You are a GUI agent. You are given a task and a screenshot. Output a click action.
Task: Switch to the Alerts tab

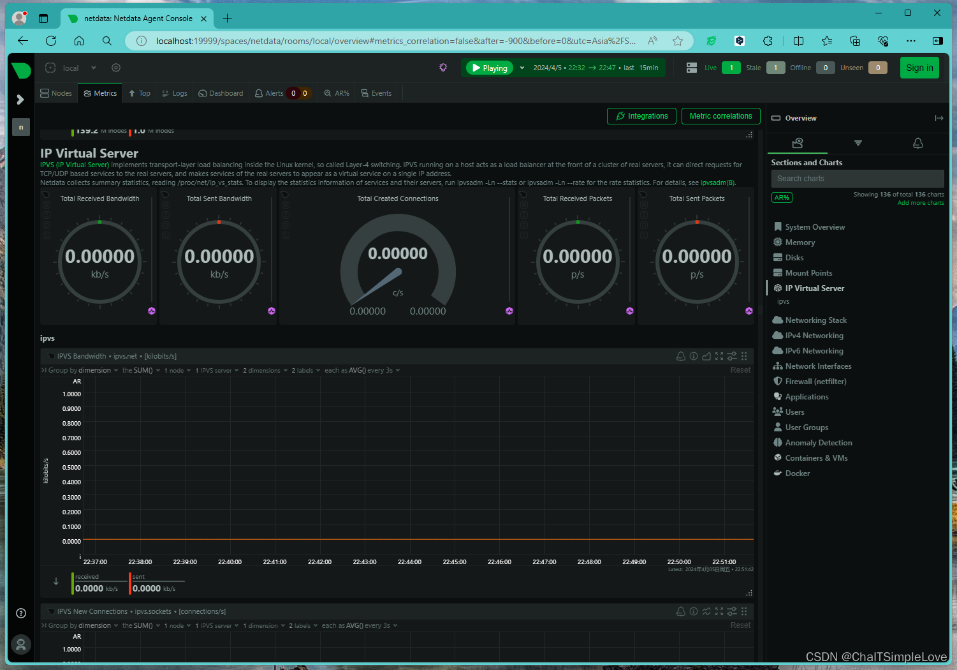pyautogui.click(x=269, y=93)
